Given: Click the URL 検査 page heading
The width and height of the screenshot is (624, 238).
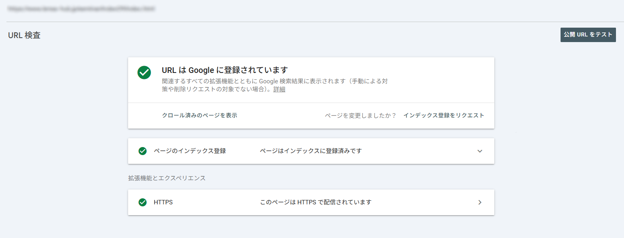Looking at the screenshot, I should click(x=24, y=35).
